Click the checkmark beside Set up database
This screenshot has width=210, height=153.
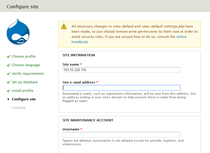point(9,82)
